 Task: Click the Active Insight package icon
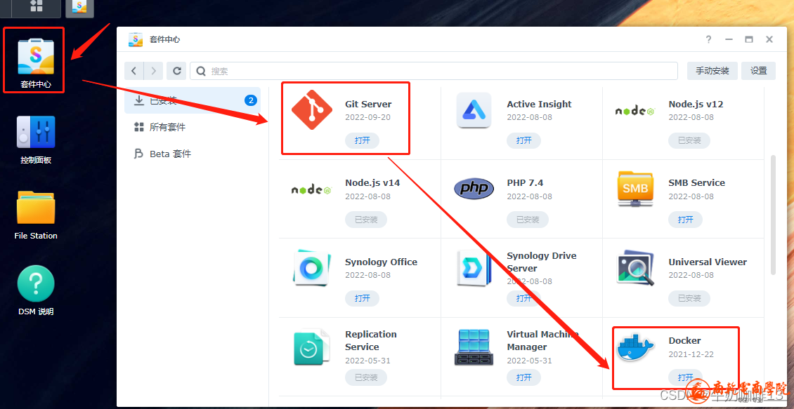(474, 110)
